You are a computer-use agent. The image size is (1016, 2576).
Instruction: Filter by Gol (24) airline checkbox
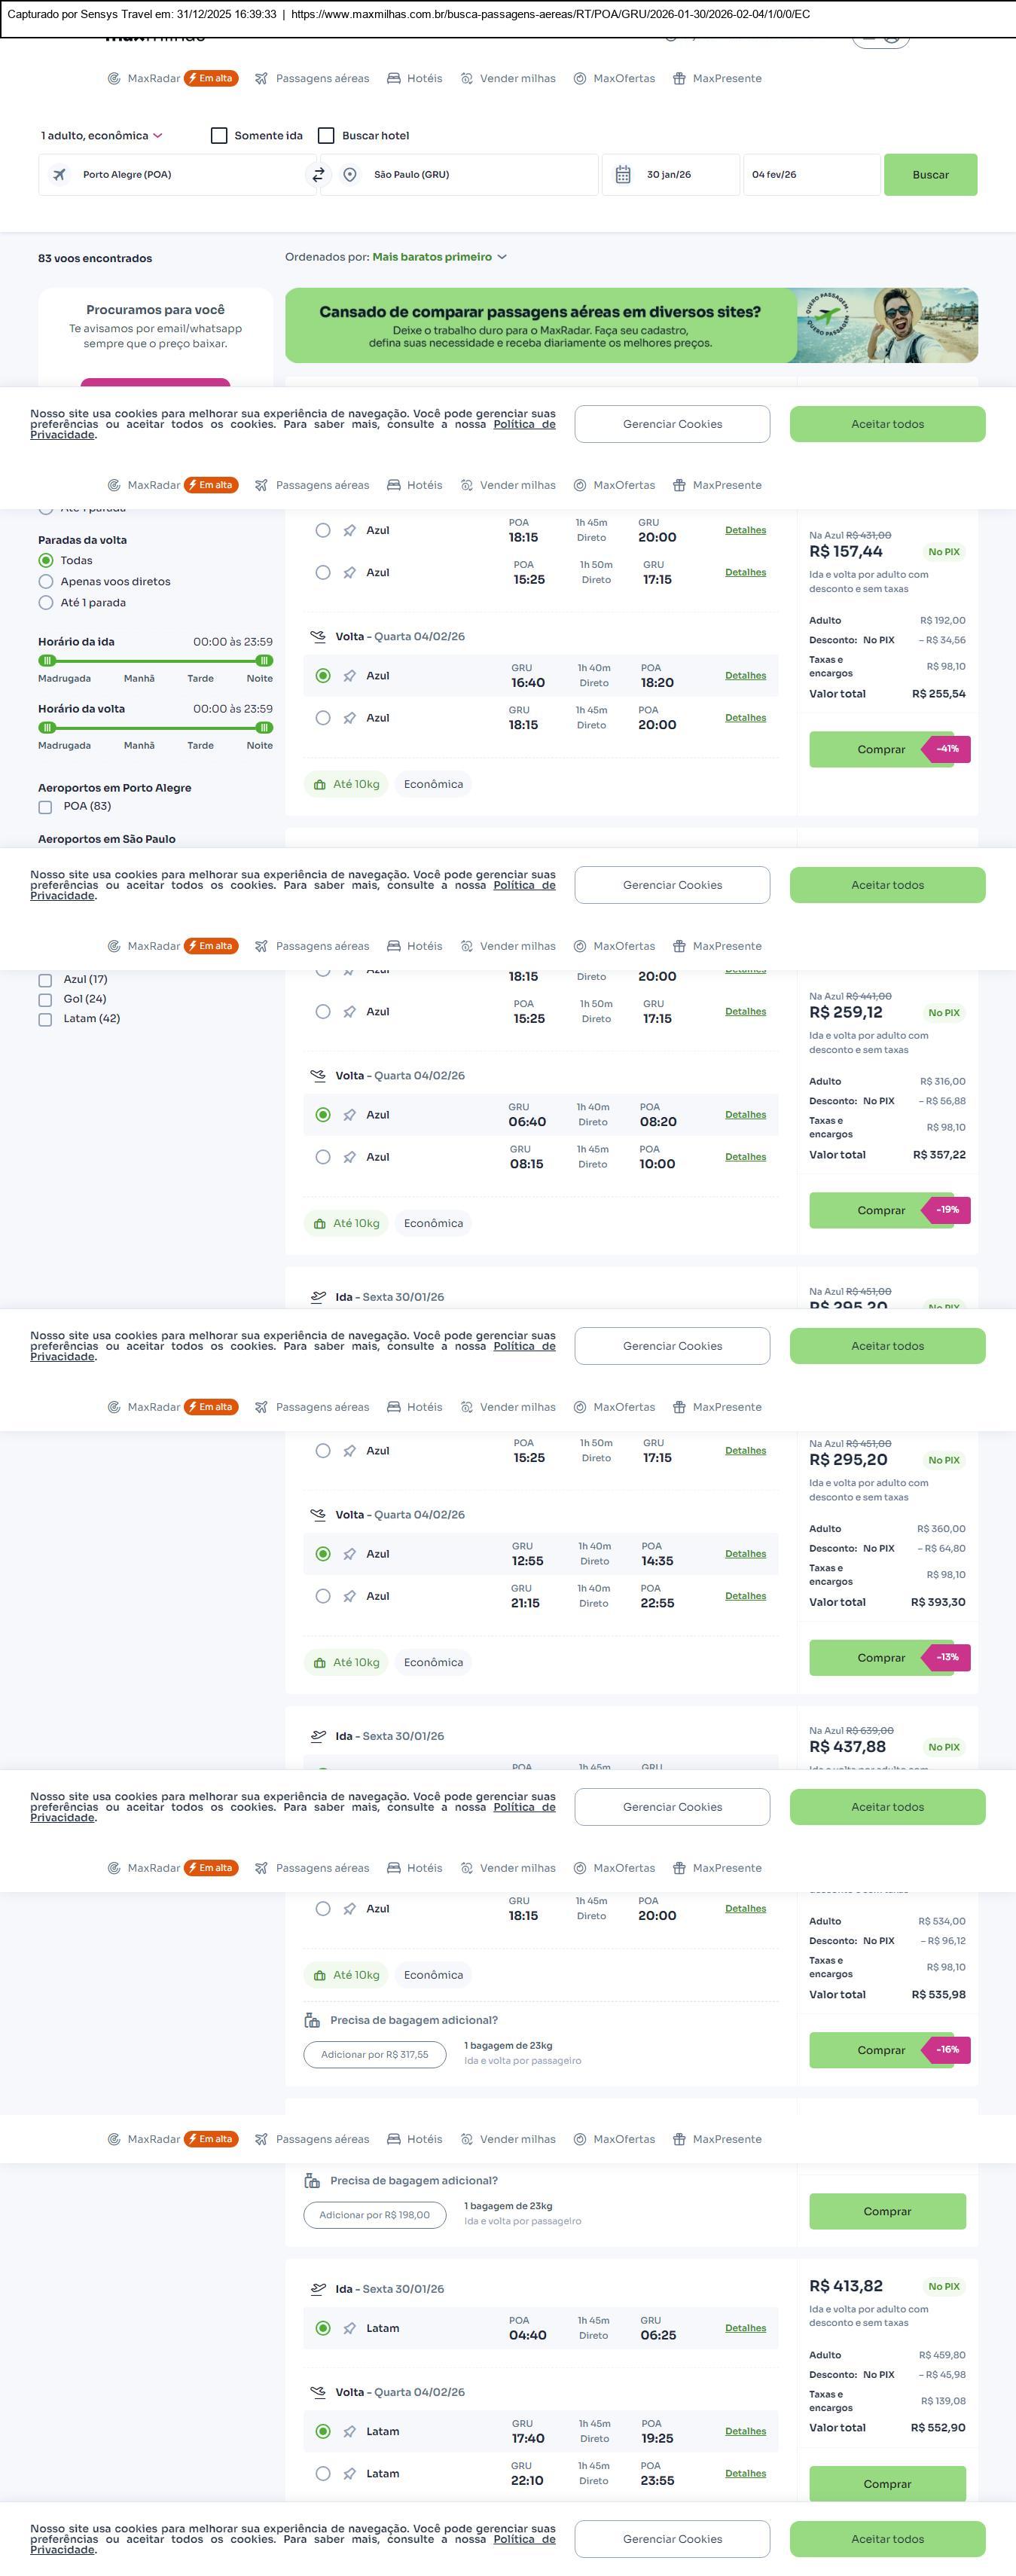(x=45, y=1000)
